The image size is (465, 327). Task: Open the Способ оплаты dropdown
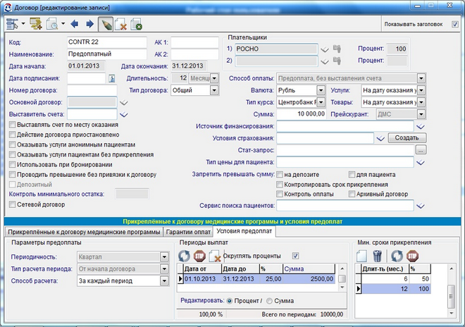point(421,79)
